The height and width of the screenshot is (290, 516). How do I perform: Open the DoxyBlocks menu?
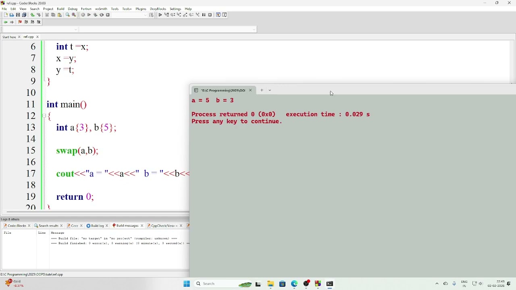coord(158,9)
